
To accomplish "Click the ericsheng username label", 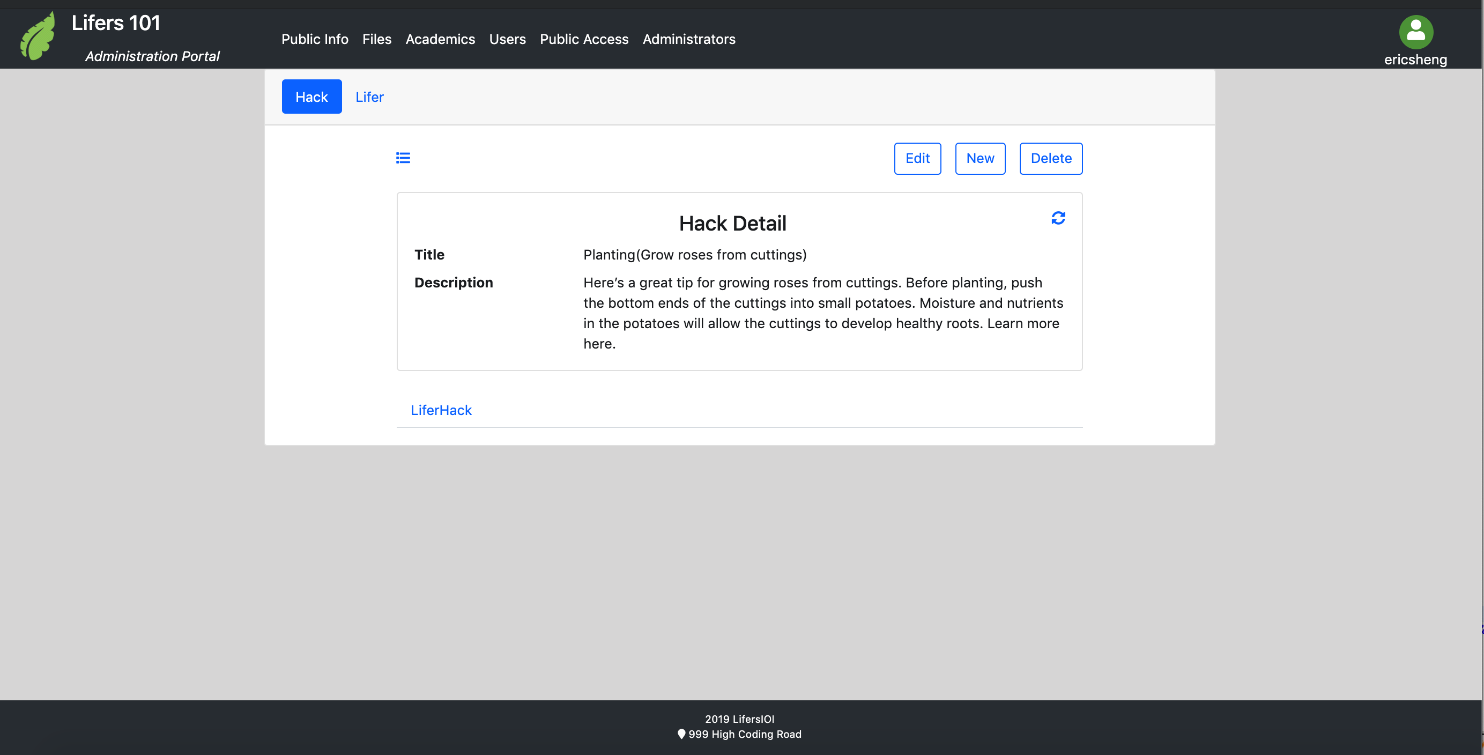I will tap(1415, 60).
